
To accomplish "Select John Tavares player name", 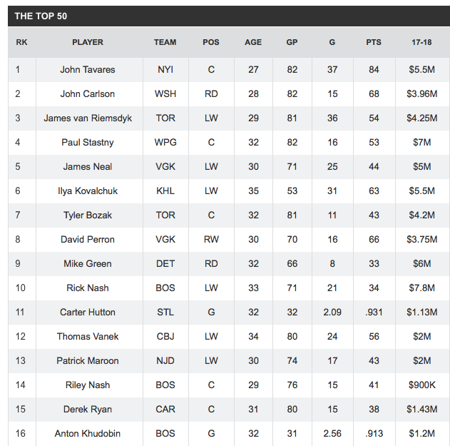I will point(88,69).
